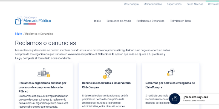This screenshot has width=219, height=109.
Task: Click text starting 'Si observas una presunta irregularidad'
Action: click(x=44, y=101)
